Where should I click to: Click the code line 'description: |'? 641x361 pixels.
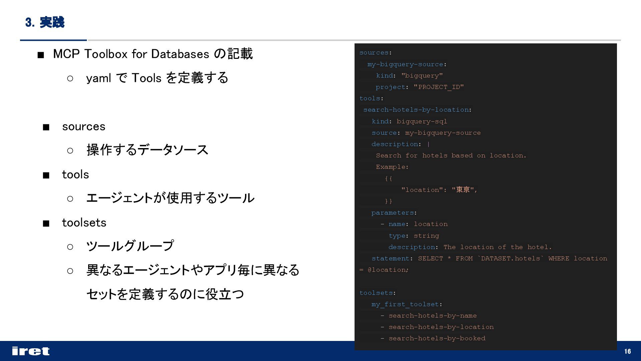tap(401, 144)
